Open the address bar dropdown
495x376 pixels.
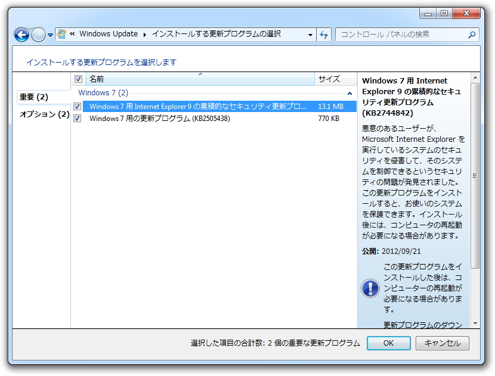point(311,35)
